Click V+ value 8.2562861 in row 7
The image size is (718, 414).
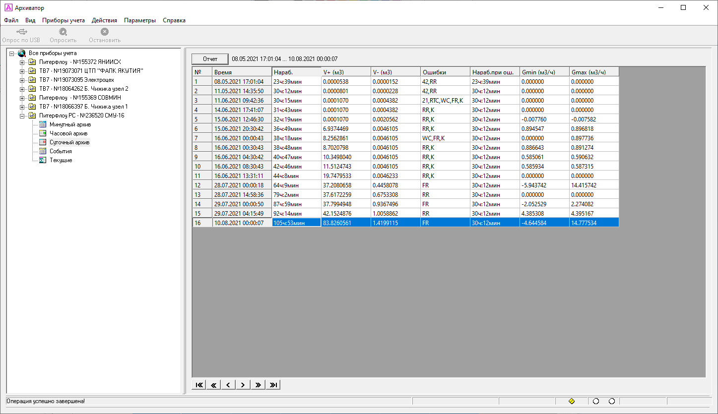pyautogui.click(x=346, y=138)
